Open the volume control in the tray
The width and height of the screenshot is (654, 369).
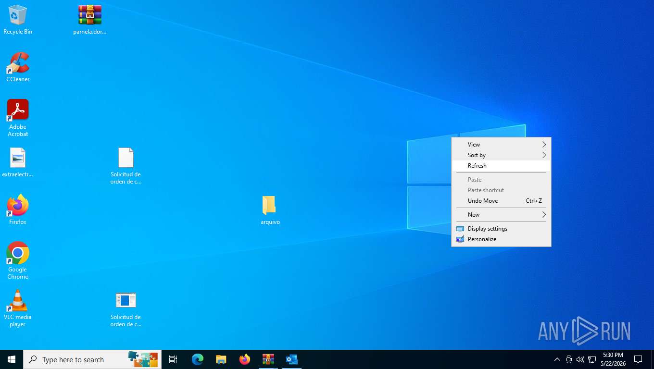[580, 359]
